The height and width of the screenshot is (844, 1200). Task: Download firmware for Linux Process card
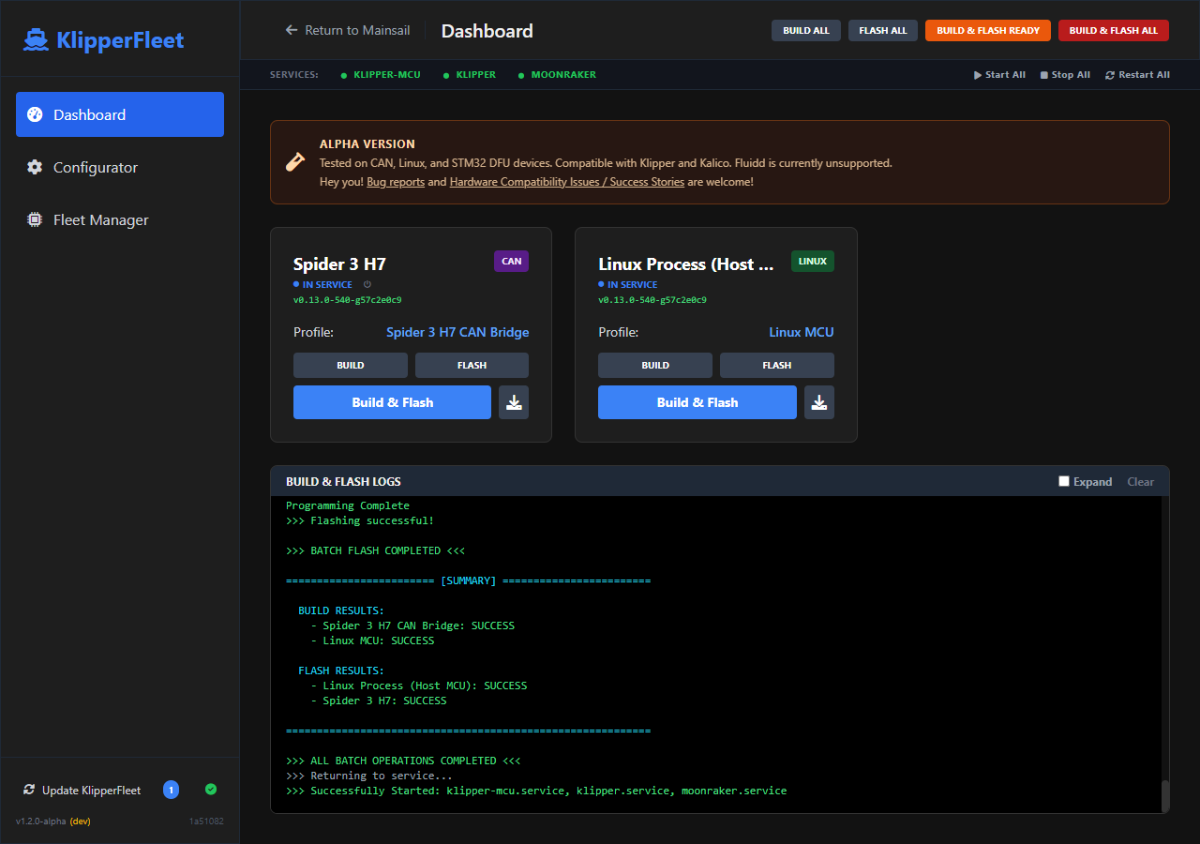point(819,402)
